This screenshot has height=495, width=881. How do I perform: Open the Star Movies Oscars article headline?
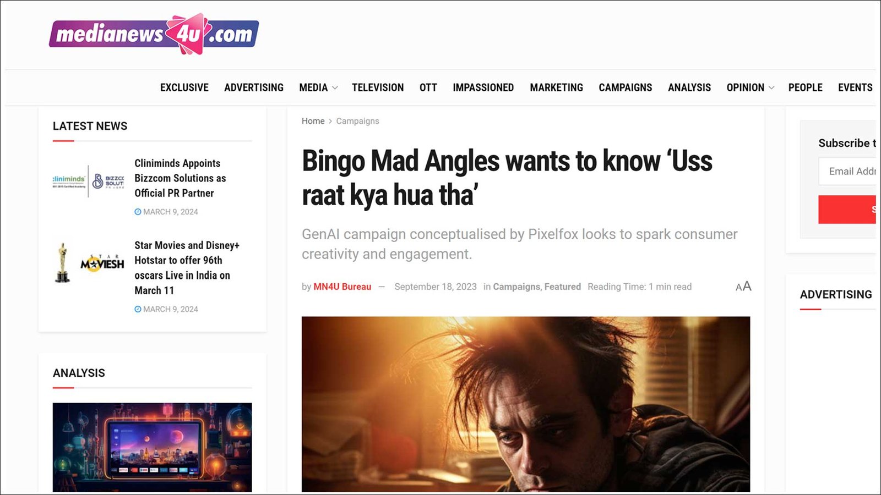[x=187, y=268]
